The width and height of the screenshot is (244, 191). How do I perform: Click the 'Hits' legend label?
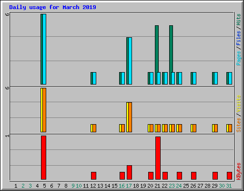tap(239, 20)
